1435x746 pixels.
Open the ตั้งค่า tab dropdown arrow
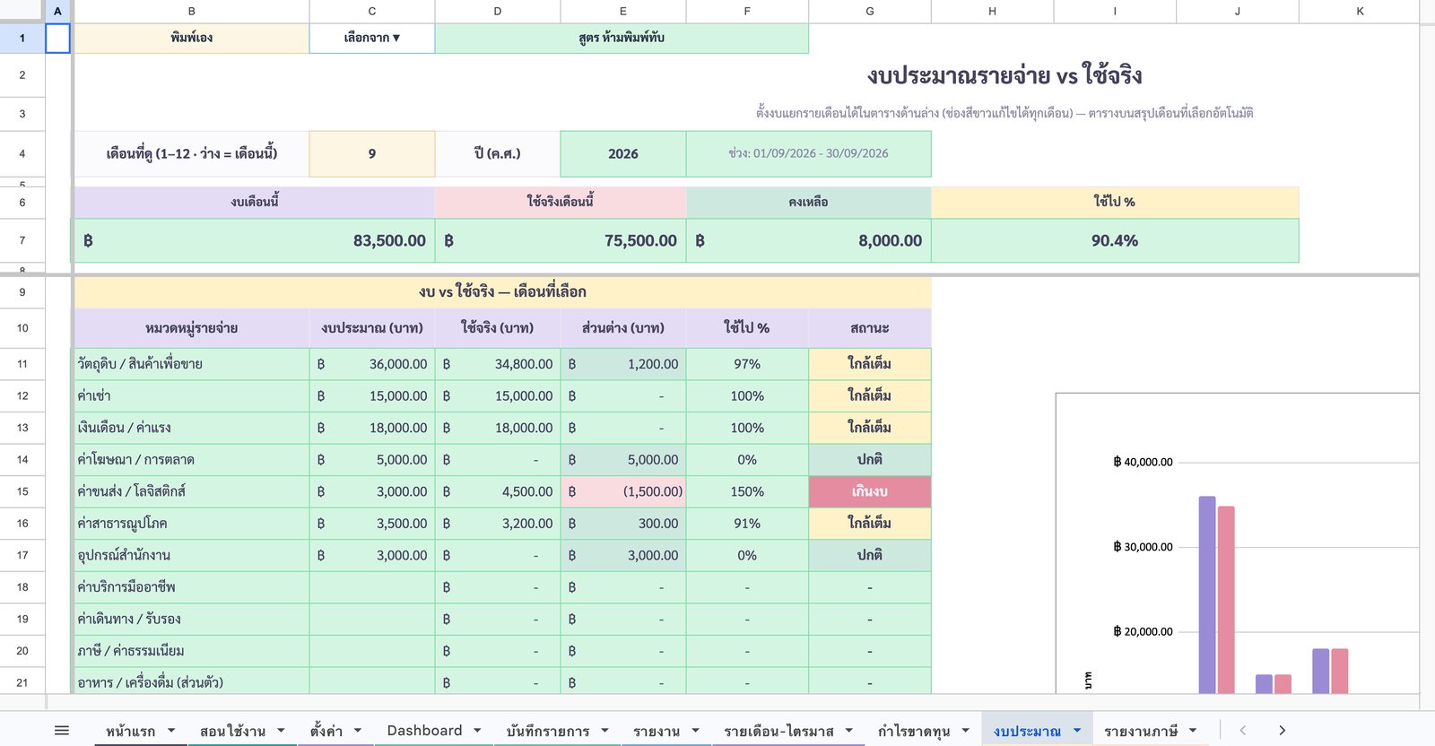[358, 731]
